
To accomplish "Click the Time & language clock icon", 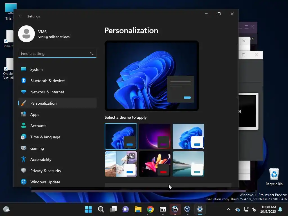I will click(x=24, y=137).
